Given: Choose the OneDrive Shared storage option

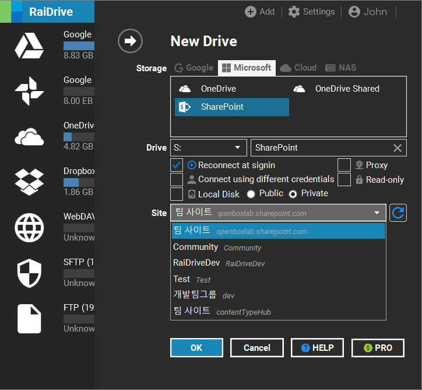Looking at the screenshot, I should 346,89.
